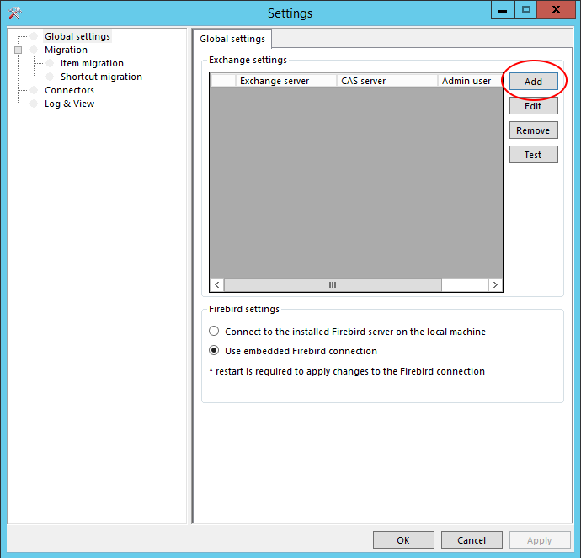Image resolution: width=581 pixels, height=558 pixels.
Task: Click Add to add an Exchange server
Action: (533, 82)
